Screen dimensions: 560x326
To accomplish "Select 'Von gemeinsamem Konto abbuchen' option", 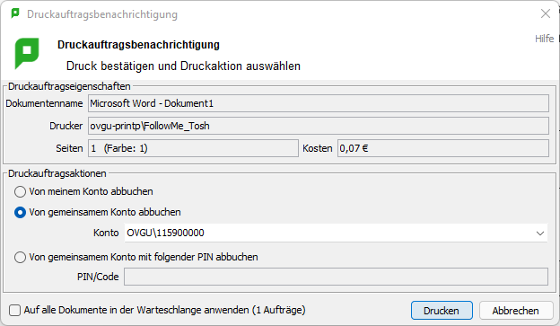I will click(x=20, y=212).
